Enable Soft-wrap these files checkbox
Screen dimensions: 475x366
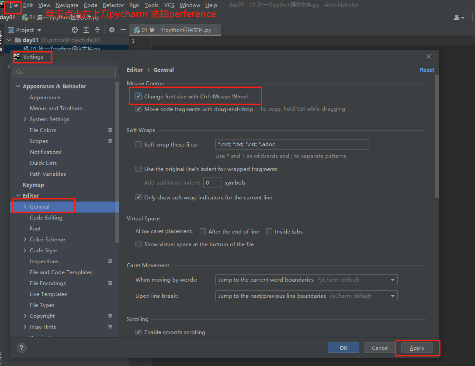tap(139, 144)
